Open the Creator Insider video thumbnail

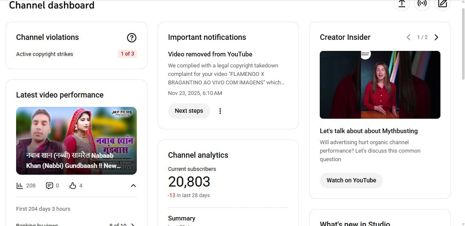(380, 85)
